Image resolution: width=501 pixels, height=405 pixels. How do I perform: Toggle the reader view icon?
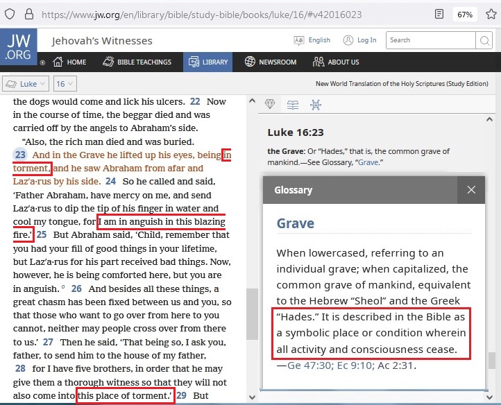[439, 14]
